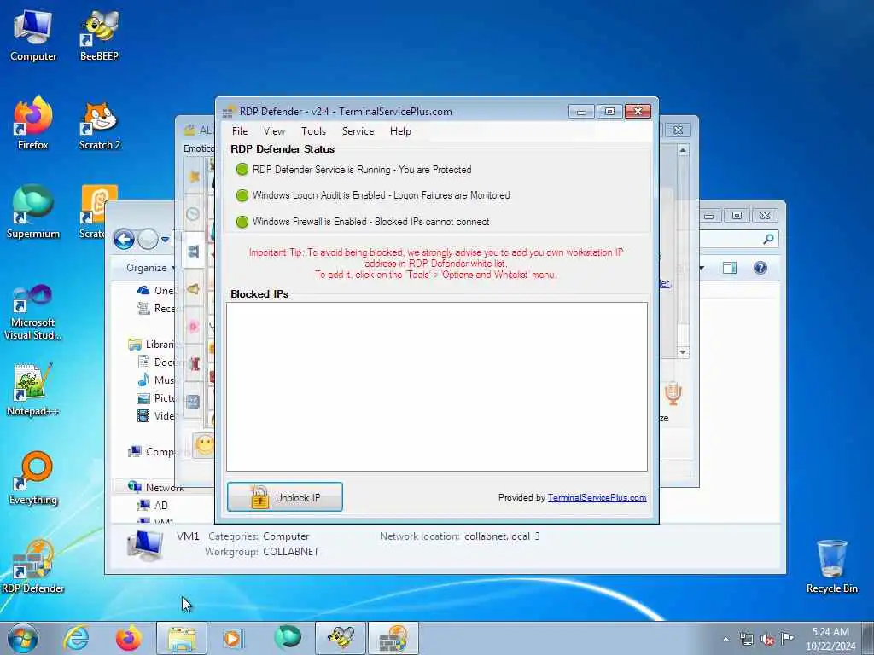This screenshot has height=655, width=874.
Task: Show hidden system tray icons arrow
Action: click(725, 640)
